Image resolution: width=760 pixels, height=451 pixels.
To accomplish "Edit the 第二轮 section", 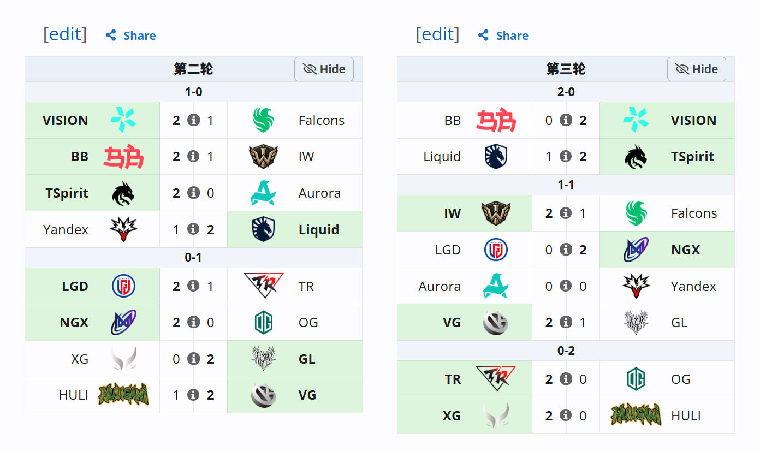I will click(65, 34).
